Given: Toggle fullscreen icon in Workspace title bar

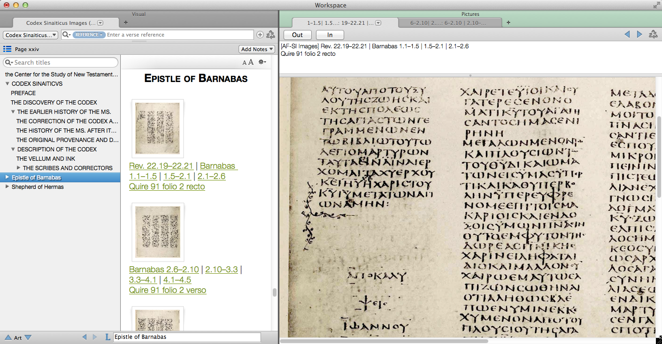Looking at the screenshot, I should (656, 5).
